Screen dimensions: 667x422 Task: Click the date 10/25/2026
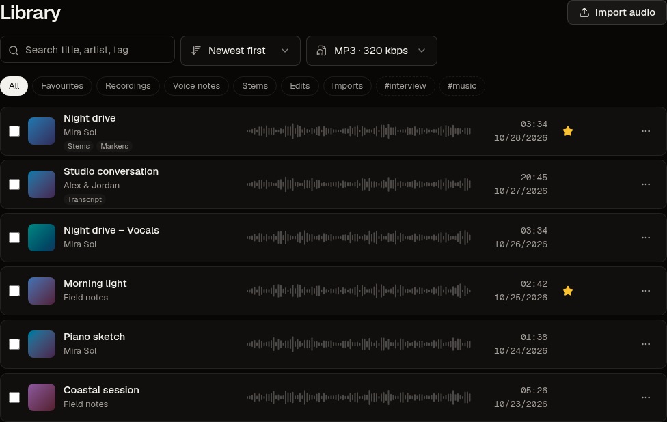coord(521,298)
